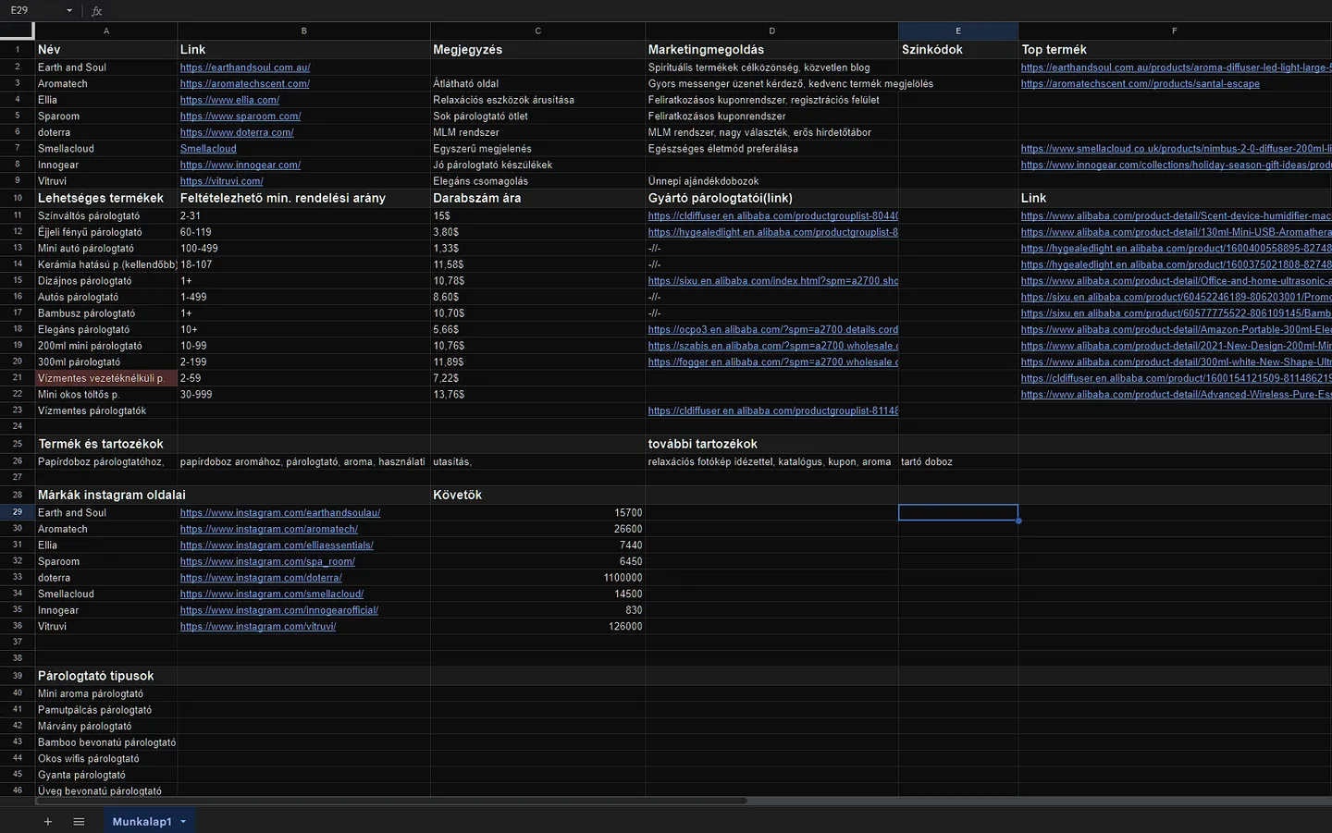1332x833 pixels.
Task: Follow the instagram.com/elliaessentials link
Action: coord(277,545)
